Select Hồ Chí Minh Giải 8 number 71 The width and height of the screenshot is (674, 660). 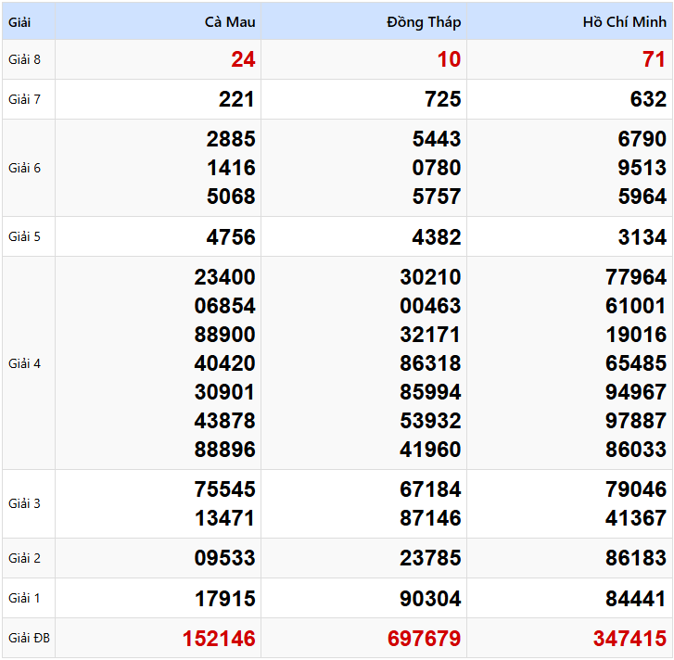pyautogui.click(x=655, y=59)
